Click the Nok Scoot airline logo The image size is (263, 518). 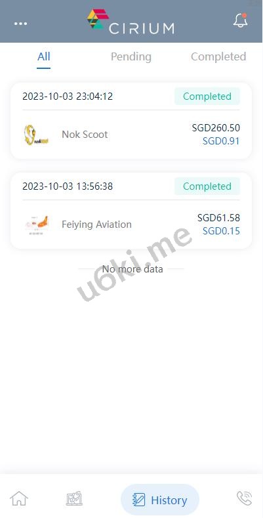tap(36, 135)
